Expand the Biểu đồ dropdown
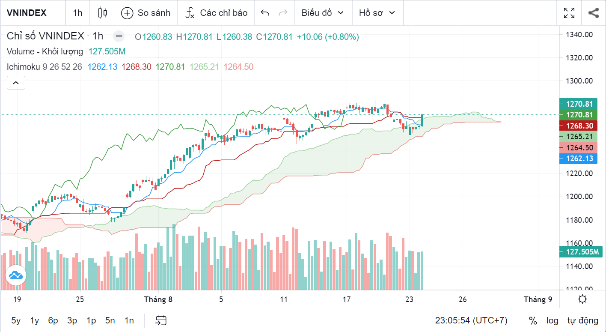The height and width of the screenshot is (332, 606). 323,13
